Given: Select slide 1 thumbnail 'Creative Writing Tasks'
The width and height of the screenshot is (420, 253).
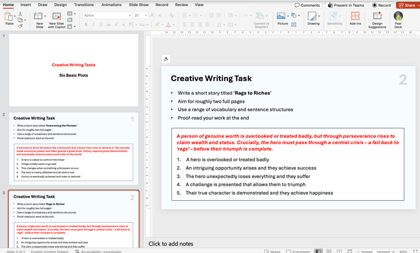Looking at the screenshot, I should [x=73, y=70].
